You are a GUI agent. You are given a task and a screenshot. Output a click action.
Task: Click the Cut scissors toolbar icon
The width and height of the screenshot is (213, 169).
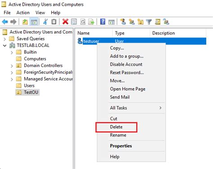[x=45, y=22]
